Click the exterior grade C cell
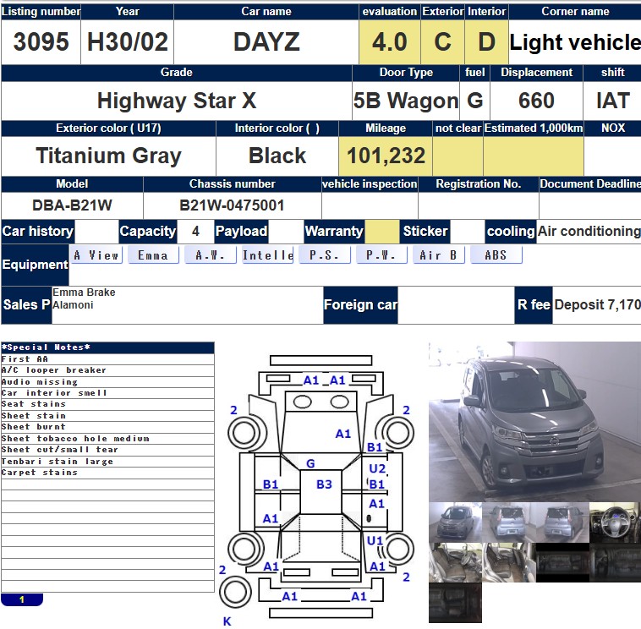Screen dimensions: 641x629 (443, 41)
